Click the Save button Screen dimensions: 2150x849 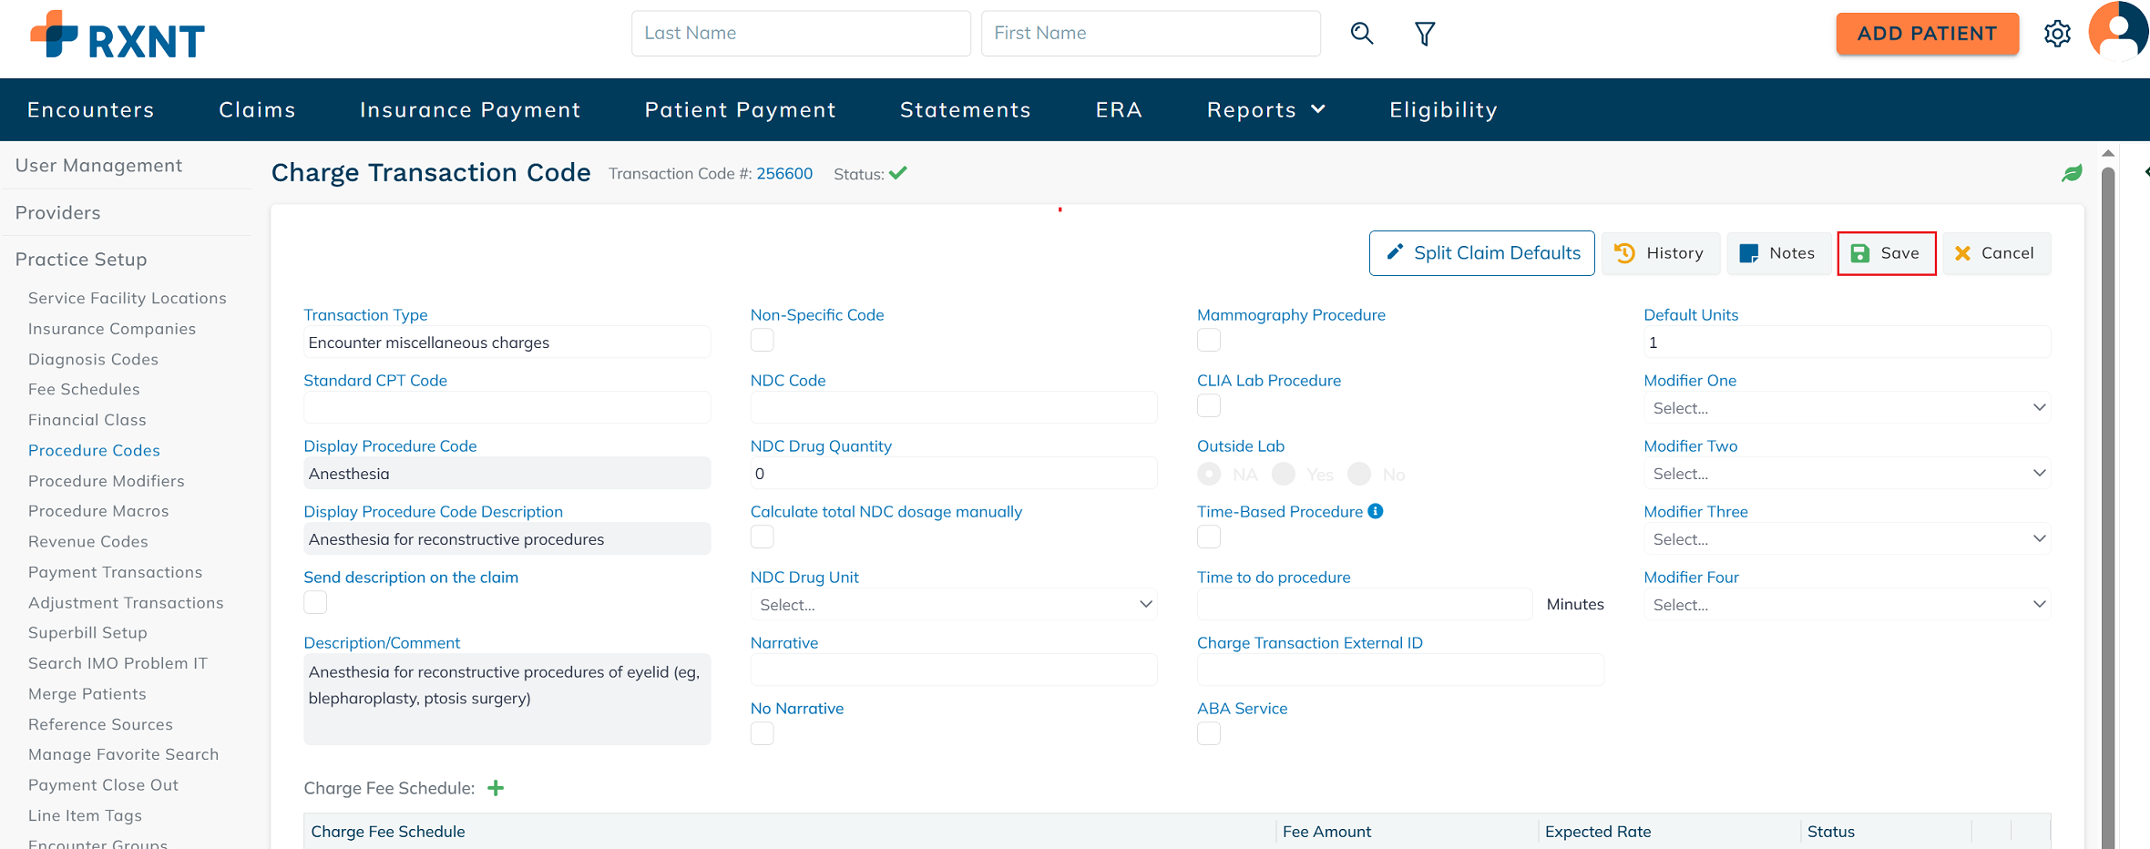pyautogui.click(x=1886, y=253)
